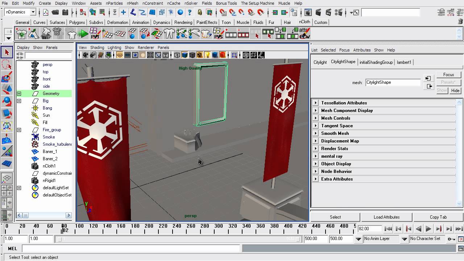This screenshot has height=261, width=464.
Task: Expand Mesh Component Display section
Action: pos(316,111)
